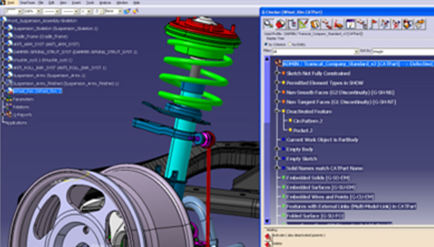Open the Tools menu
This screenshot has width=434, height=247.
pos(90,3)
